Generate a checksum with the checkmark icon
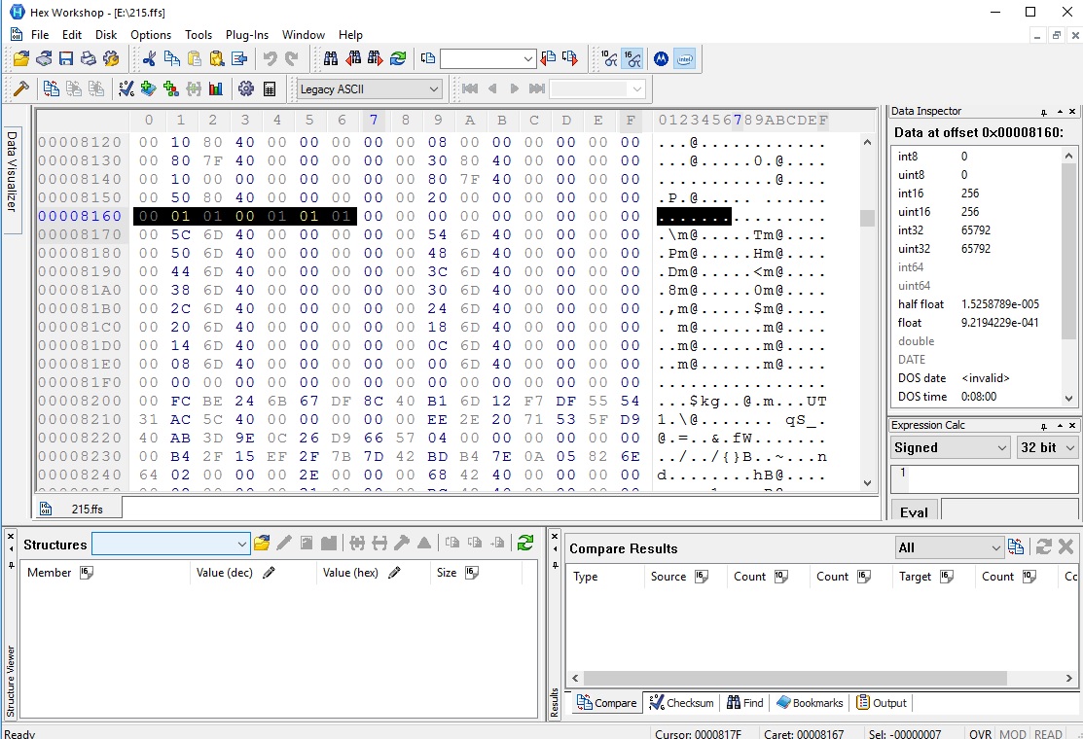This screenshot has width=1083, height=739. tap(126, 88)
